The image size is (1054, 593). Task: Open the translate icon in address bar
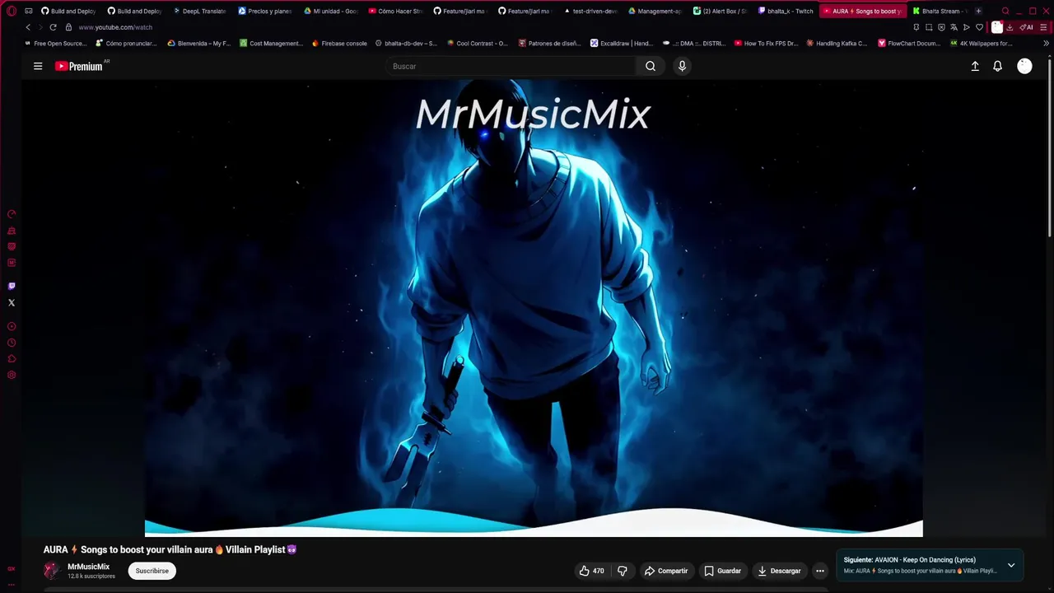(954, 27)
